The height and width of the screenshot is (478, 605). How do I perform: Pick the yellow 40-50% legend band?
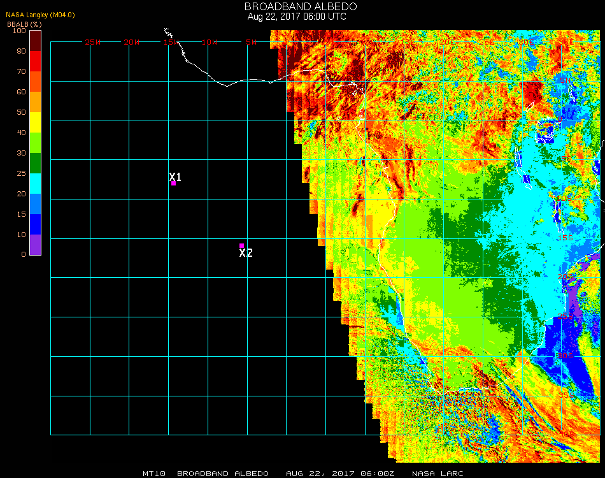click(x=36, y=122)
